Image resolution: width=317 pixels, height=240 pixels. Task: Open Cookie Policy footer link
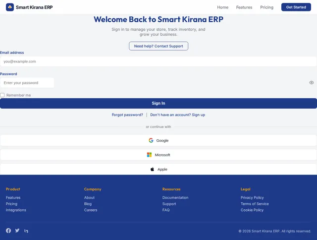[x=252, y=210]
